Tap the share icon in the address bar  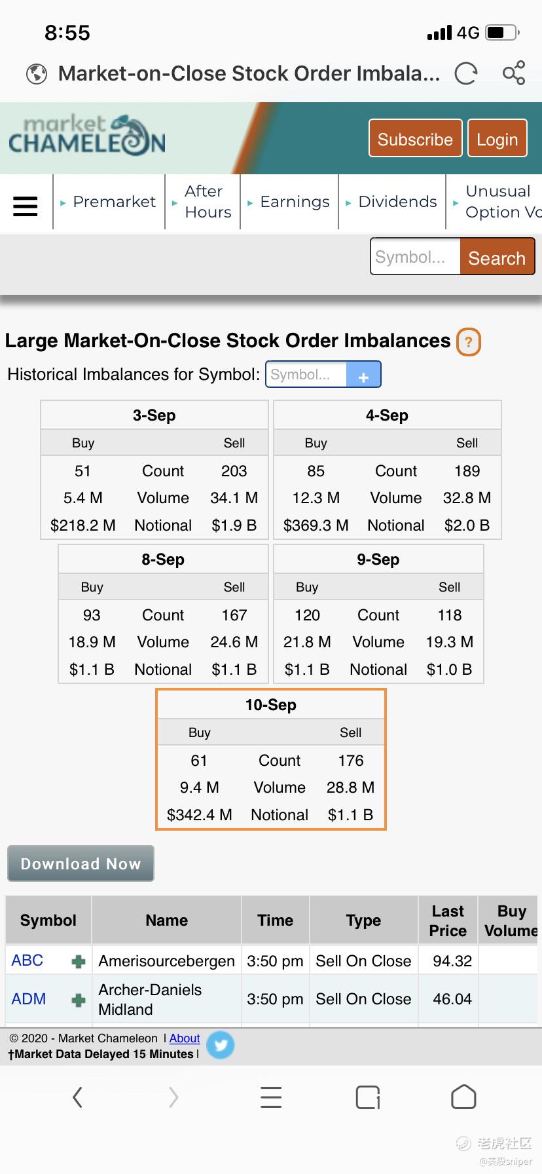click(x=514, y=73)
